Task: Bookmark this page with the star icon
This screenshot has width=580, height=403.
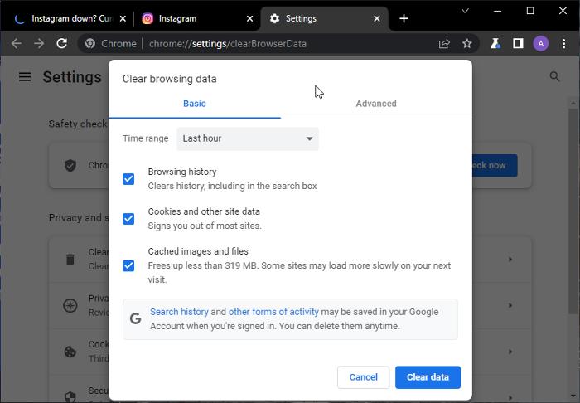Action: [x=467, y=43]
